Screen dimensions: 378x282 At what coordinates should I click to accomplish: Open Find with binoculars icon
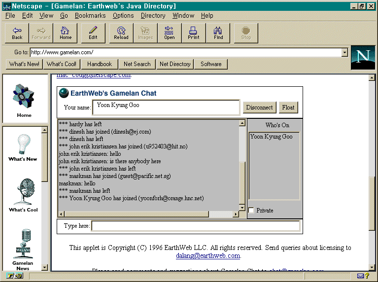pyautogui.click(x=218, y=34)
